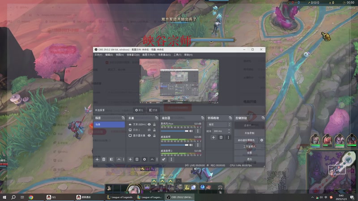Click the 退出 exit button

(x=249, y=159)
